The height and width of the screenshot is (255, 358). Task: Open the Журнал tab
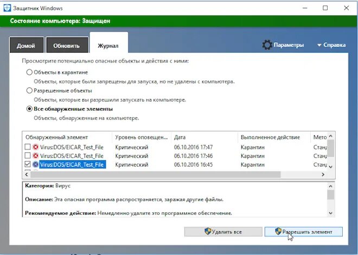click(108, 43)
